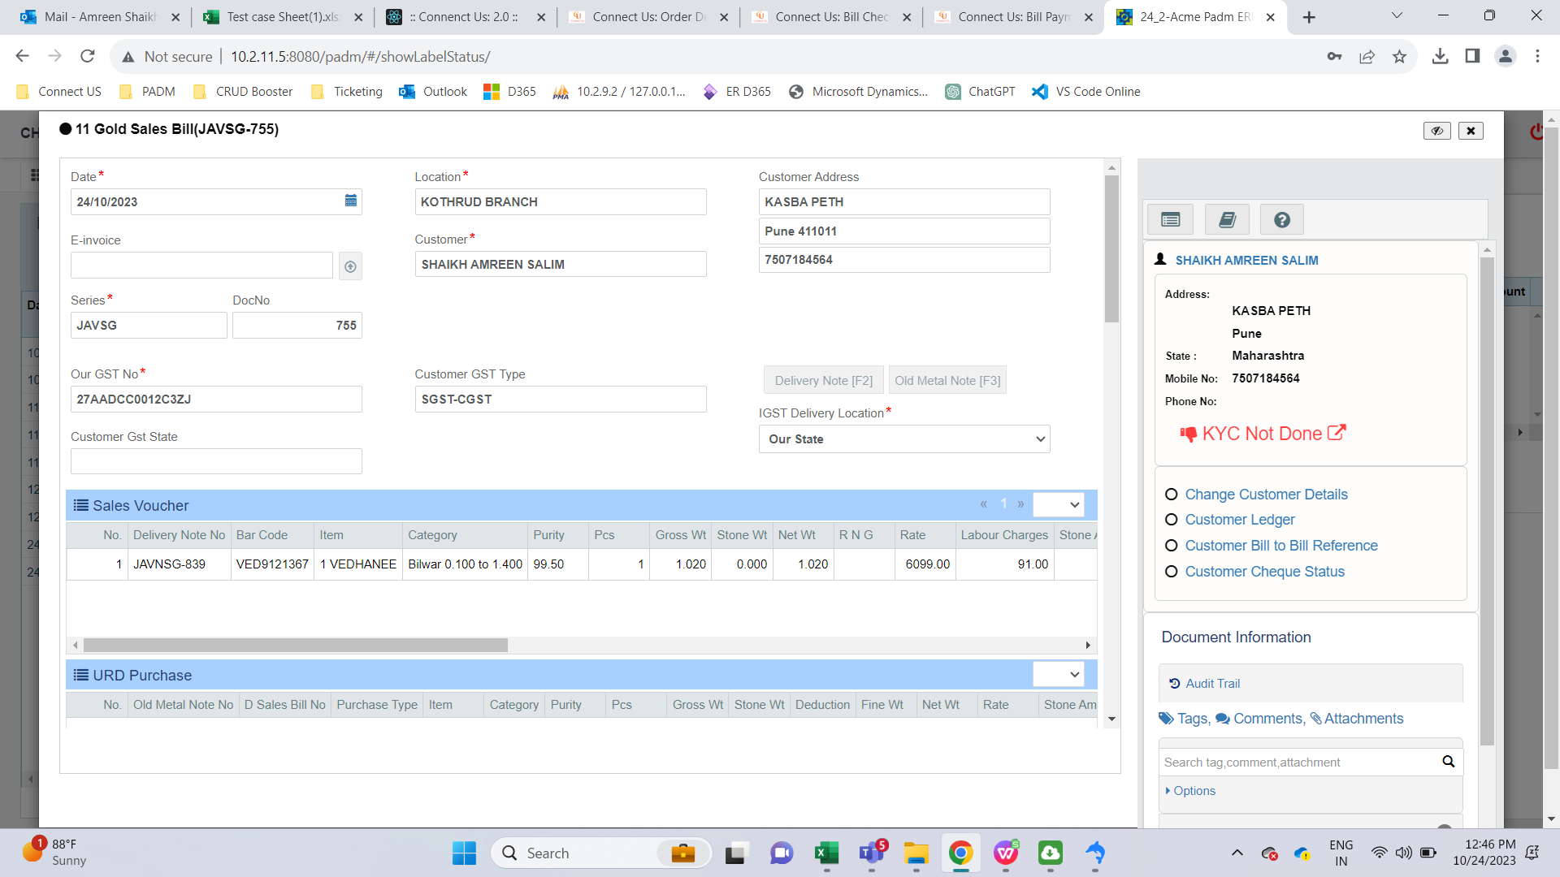Open the date picker calendar icon

coord(350,201)
